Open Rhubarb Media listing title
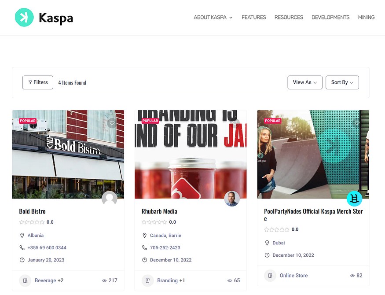Viewport: 385px width, 295px height. pos(159,211)
